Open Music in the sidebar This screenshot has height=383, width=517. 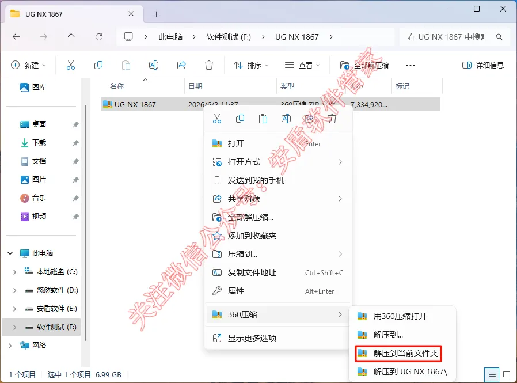click(33, 198)
